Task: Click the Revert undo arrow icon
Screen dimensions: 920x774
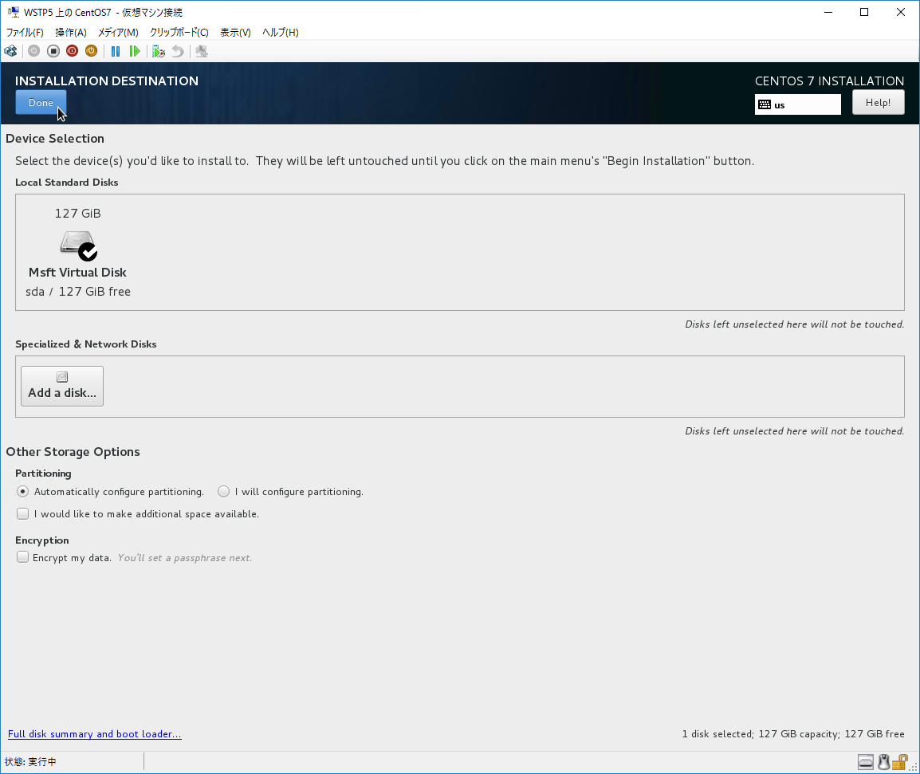Action: coord(178,51)
